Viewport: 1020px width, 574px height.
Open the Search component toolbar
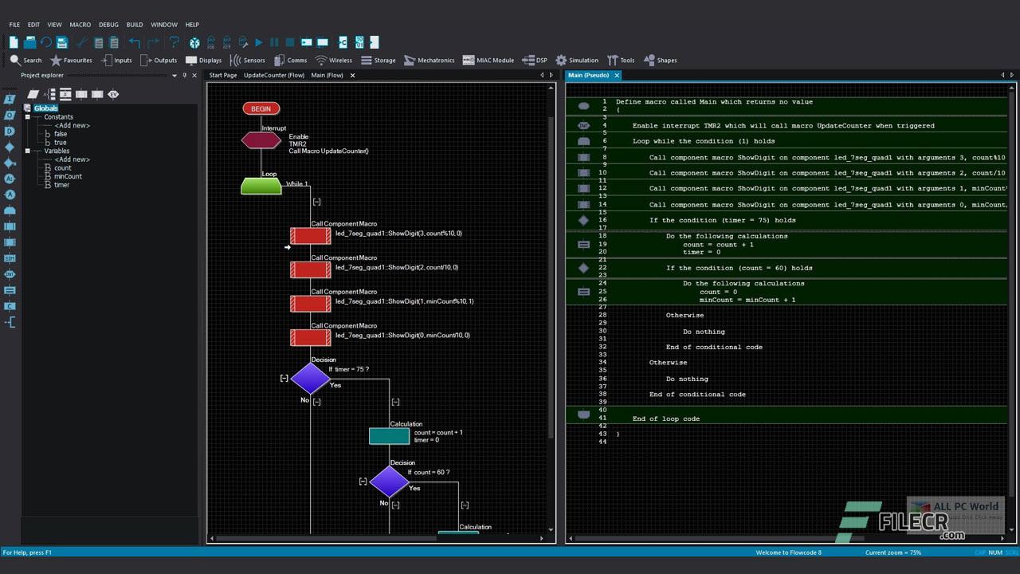[25, 60]
